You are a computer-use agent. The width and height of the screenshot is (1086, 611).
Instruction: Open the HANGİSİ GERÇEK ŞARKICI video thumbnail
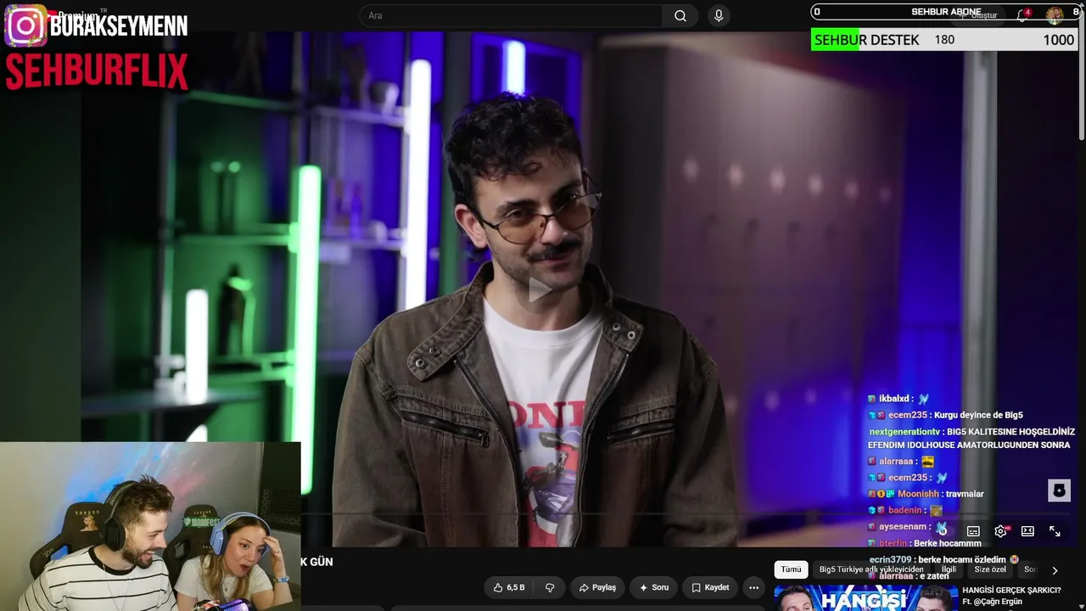[865, 597]
